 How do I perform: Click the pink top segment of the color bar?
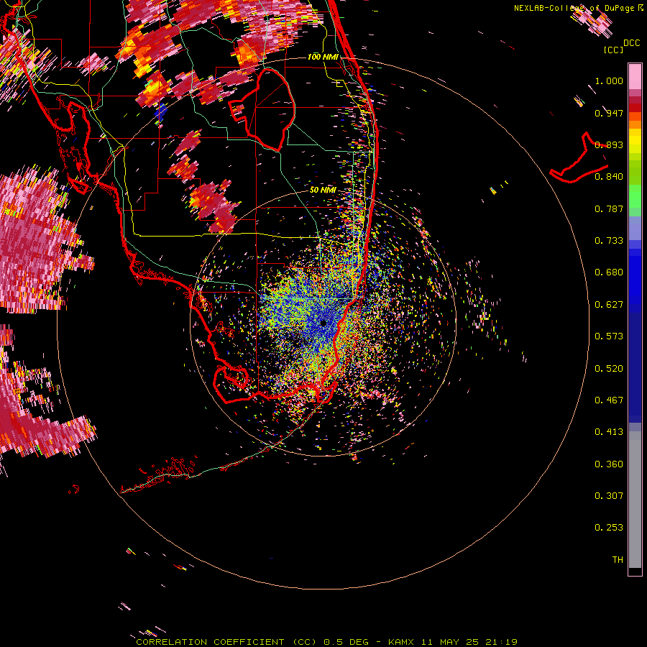(635, 77)
